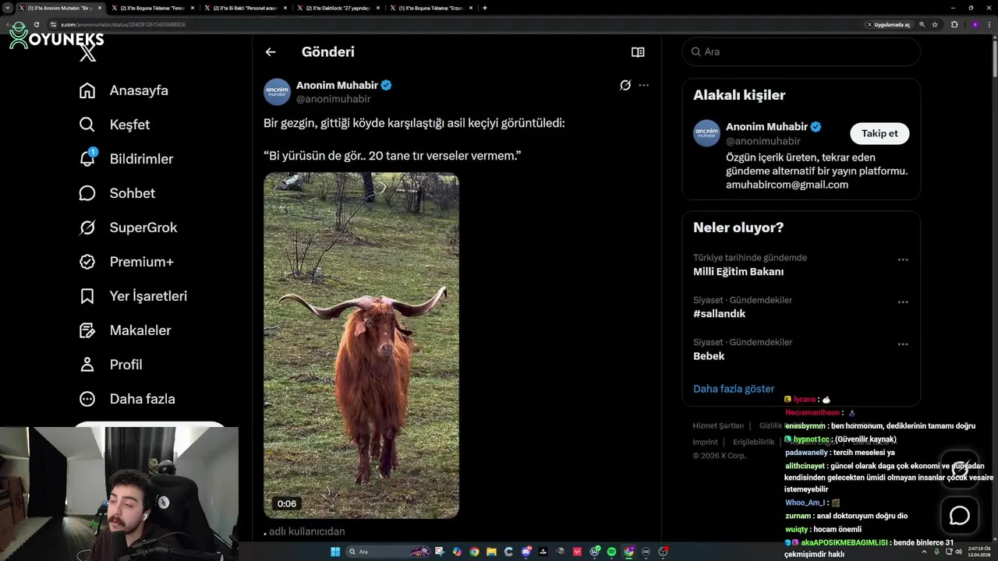Screen dimensions: 998x561
Task: Click the browser address bar URL
Action: (123, 24)
